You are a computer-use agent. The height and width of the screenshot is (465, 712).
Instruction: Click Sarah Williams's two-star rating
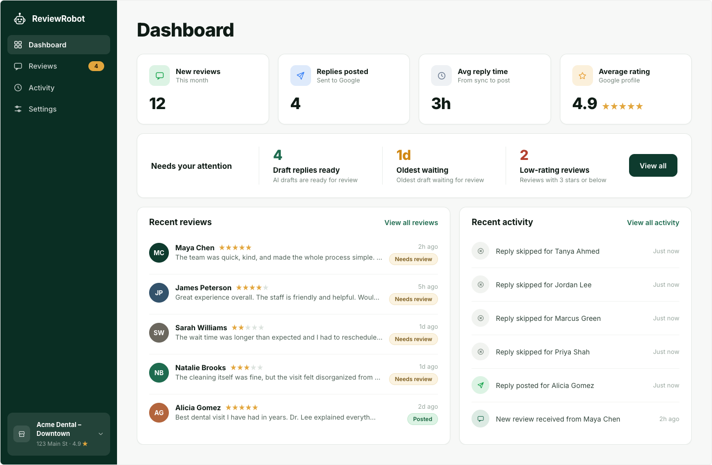[x=248, y=328]
